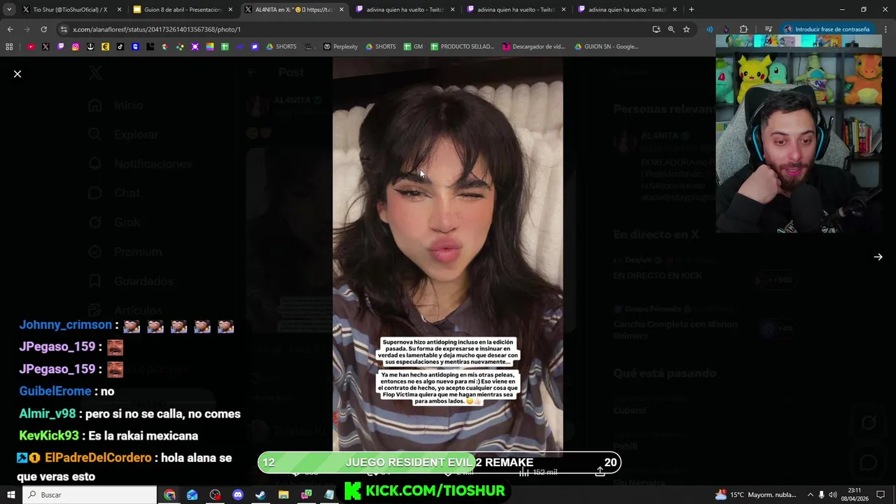896x504 pixels.
Task: Bookmark this page with the star icon
Action: (686, 29)
